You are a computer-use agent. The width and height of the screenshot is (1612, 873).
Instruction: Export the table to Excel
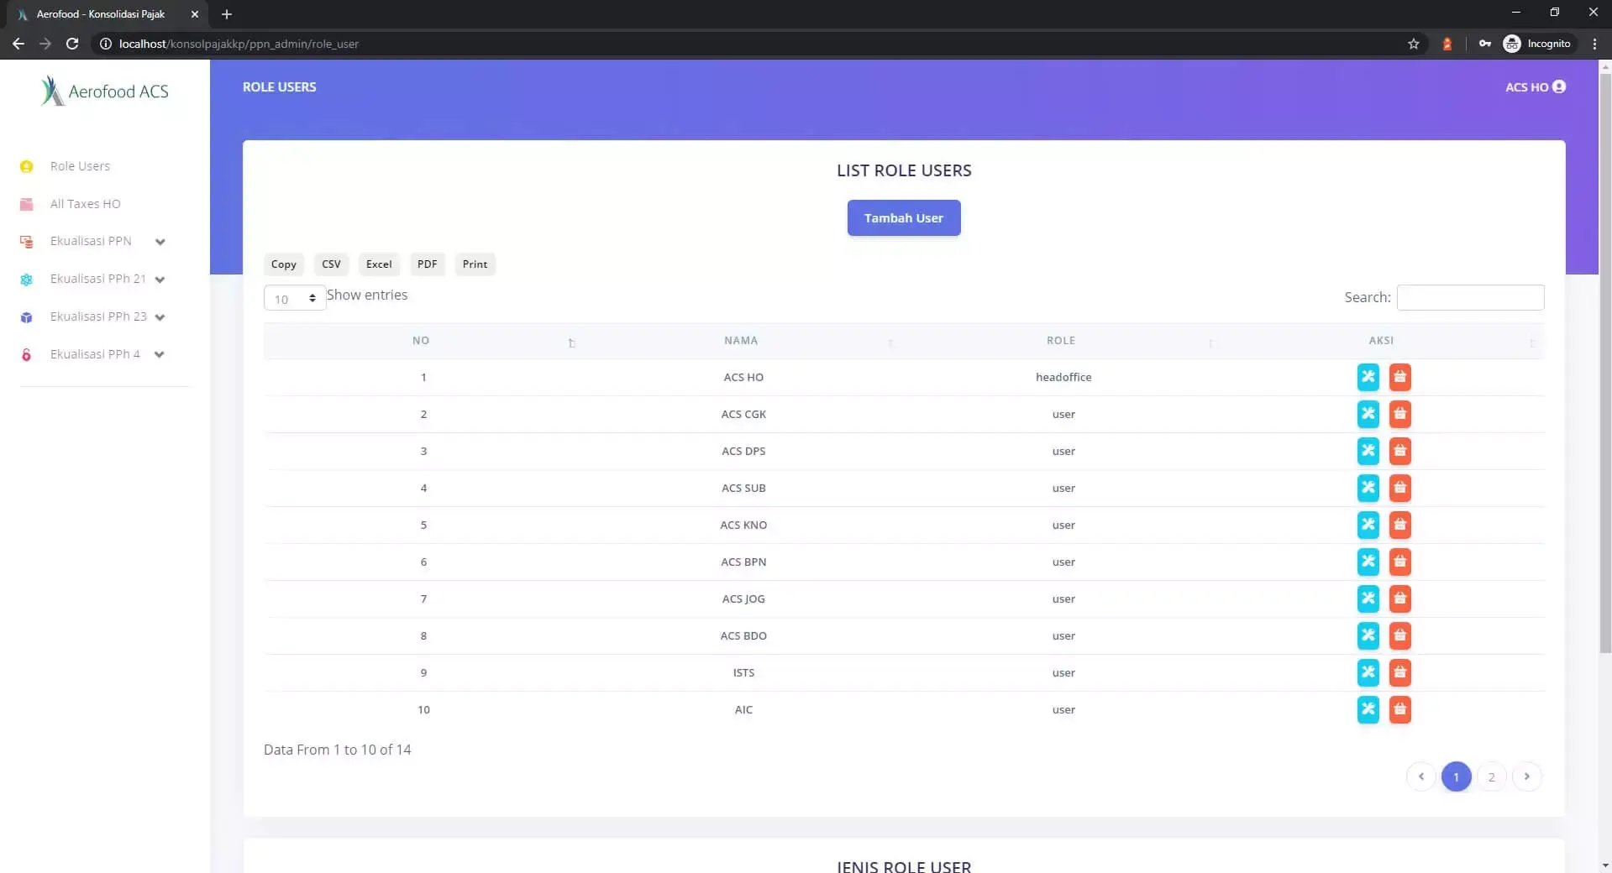click(379, 264)
